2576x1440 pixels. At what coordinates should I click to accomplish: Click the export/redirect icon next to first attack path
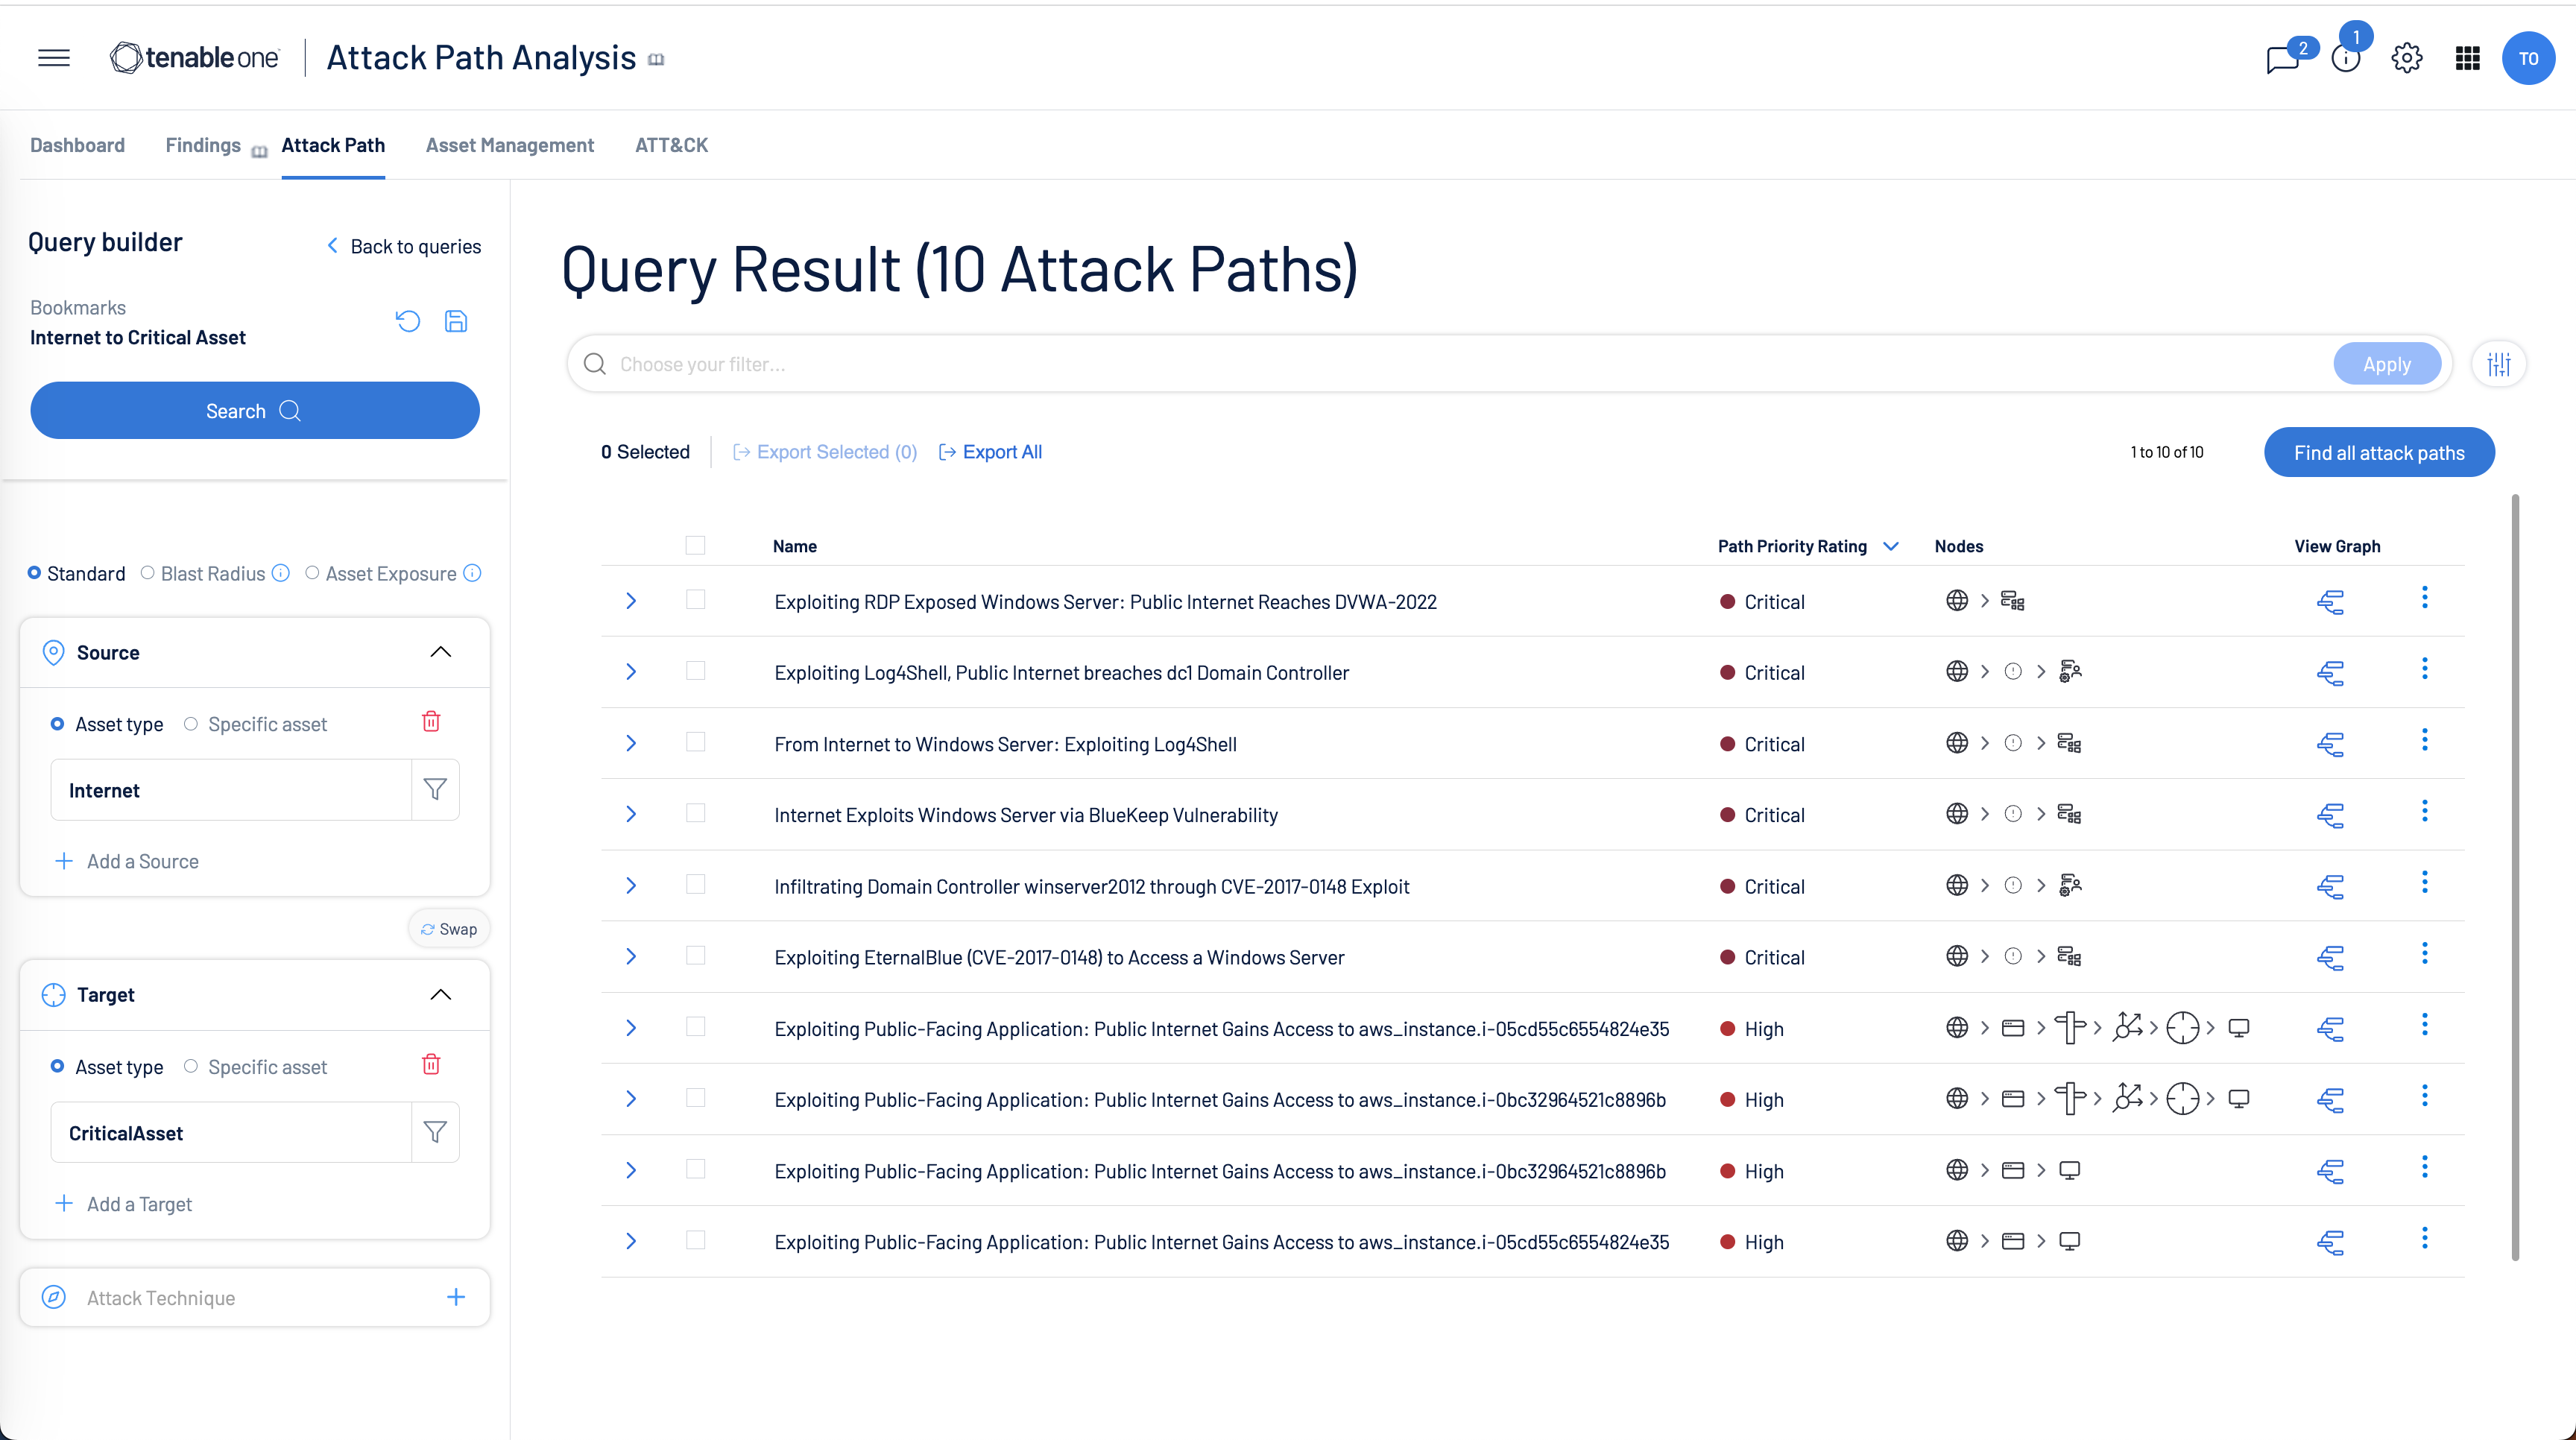[x=2330, y=600]
